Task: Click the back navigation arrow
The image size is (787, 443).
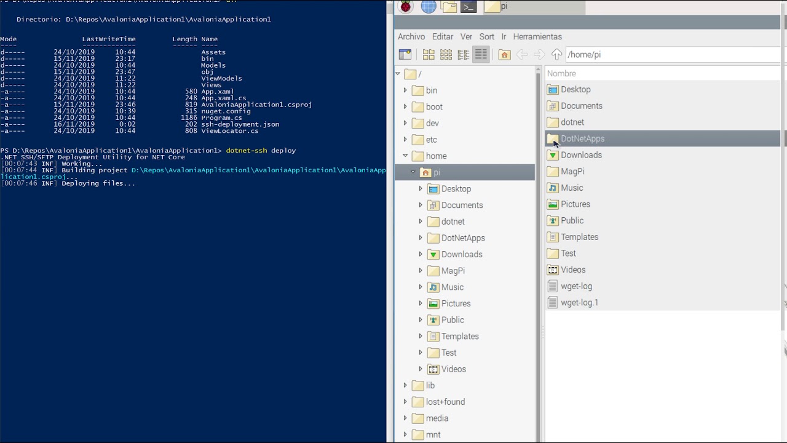Action: pyautogui.click(x=522, y=54)
